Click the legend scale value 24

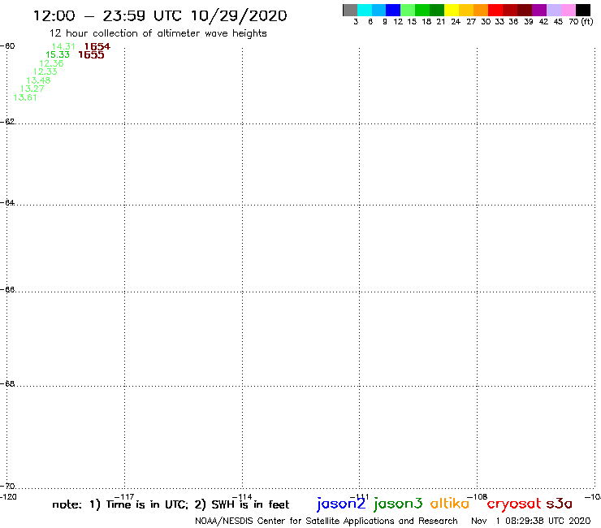(x=456, y=22)
